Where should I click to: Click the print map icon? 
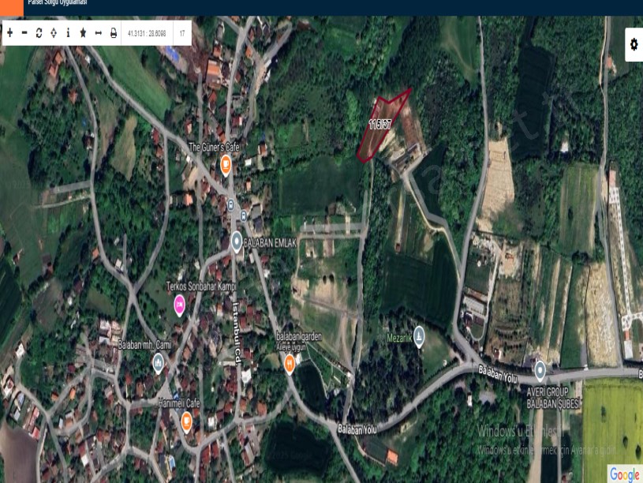(x=113, y=33)
